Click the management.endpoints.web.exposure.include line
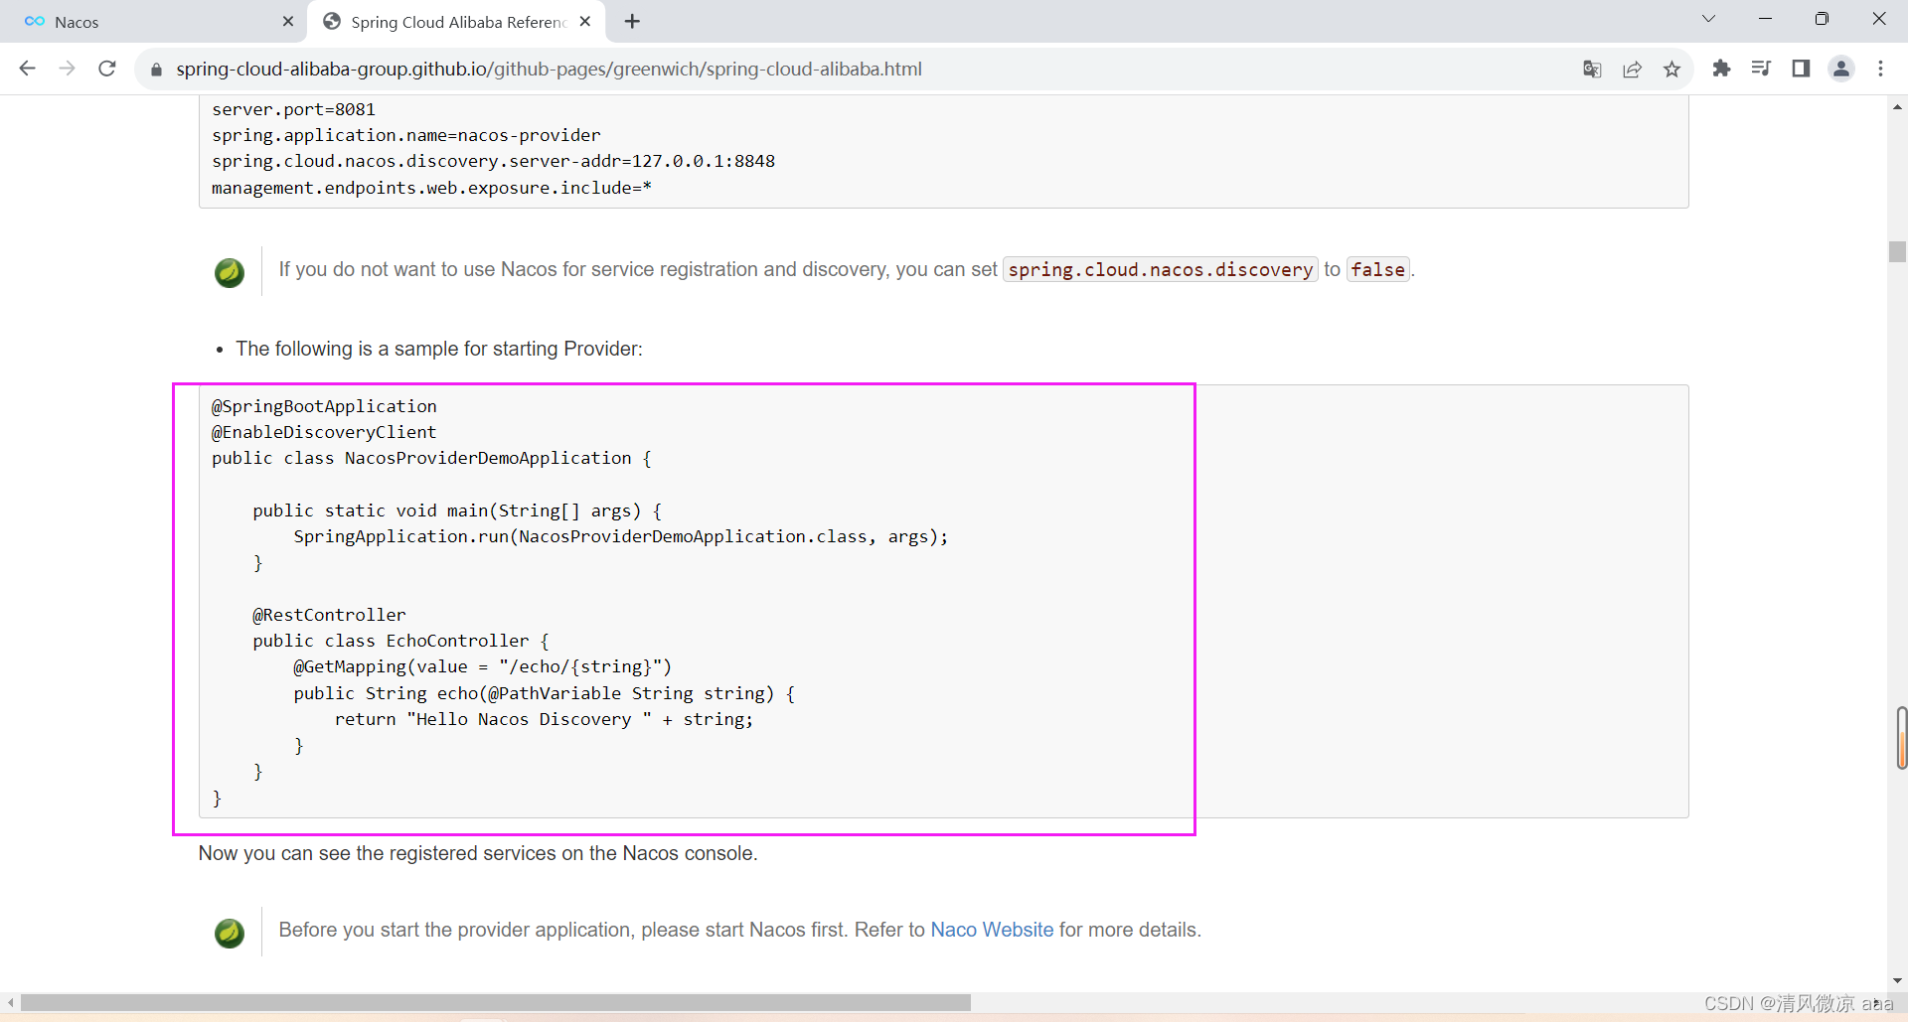 (431, 188)
